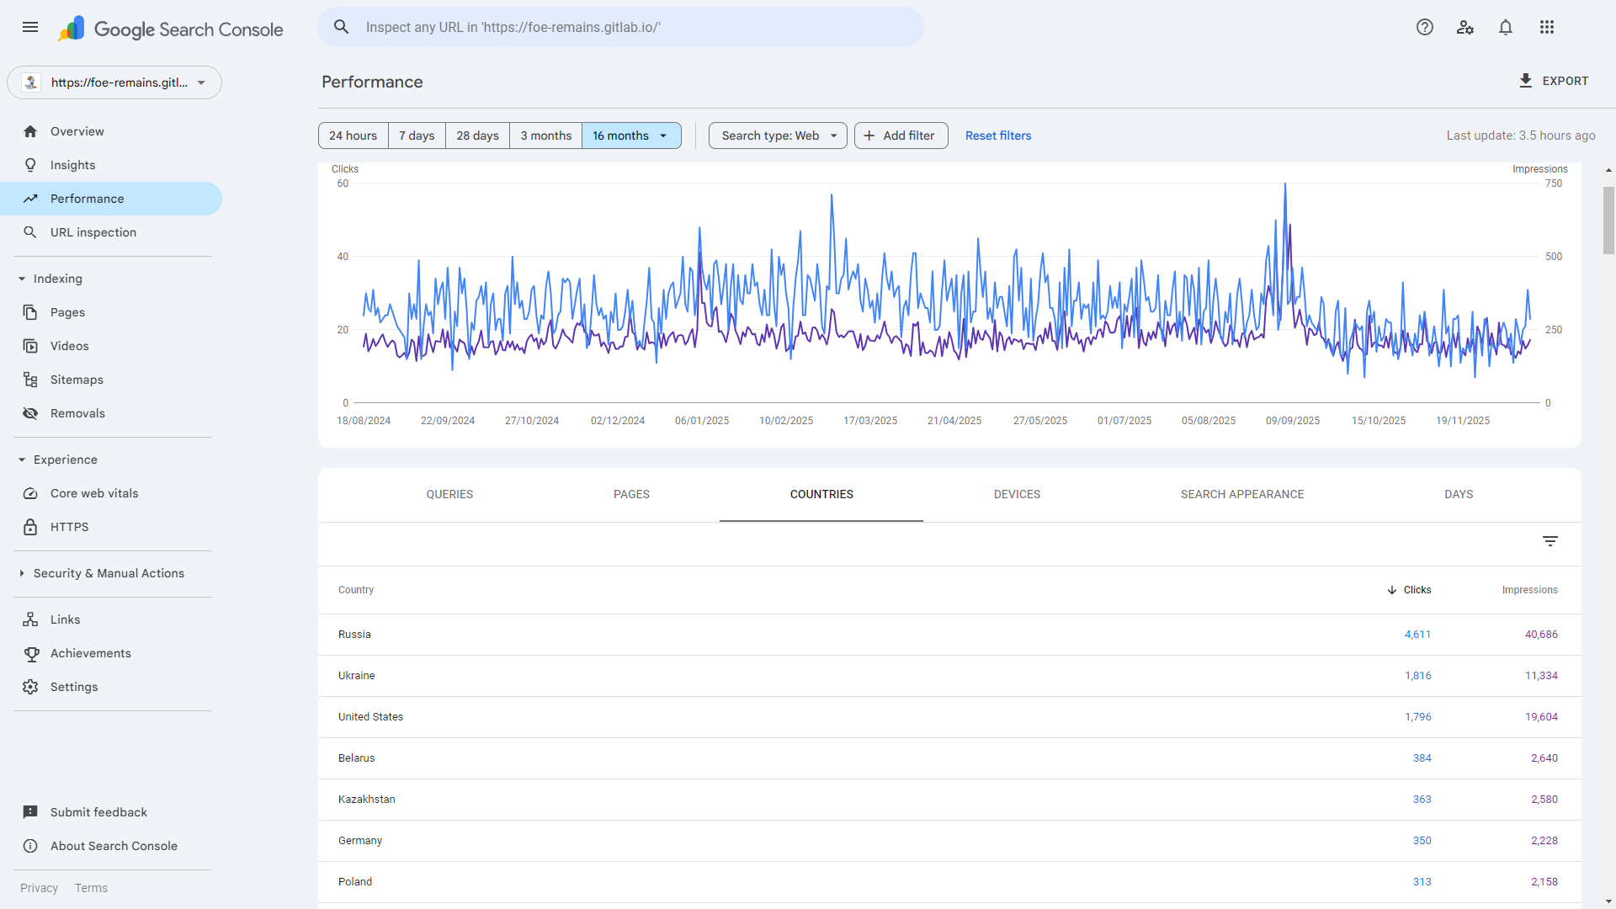Select the 7 days date range
Viewport: 1616px width, 909px height.
click(x=417, y=136)
